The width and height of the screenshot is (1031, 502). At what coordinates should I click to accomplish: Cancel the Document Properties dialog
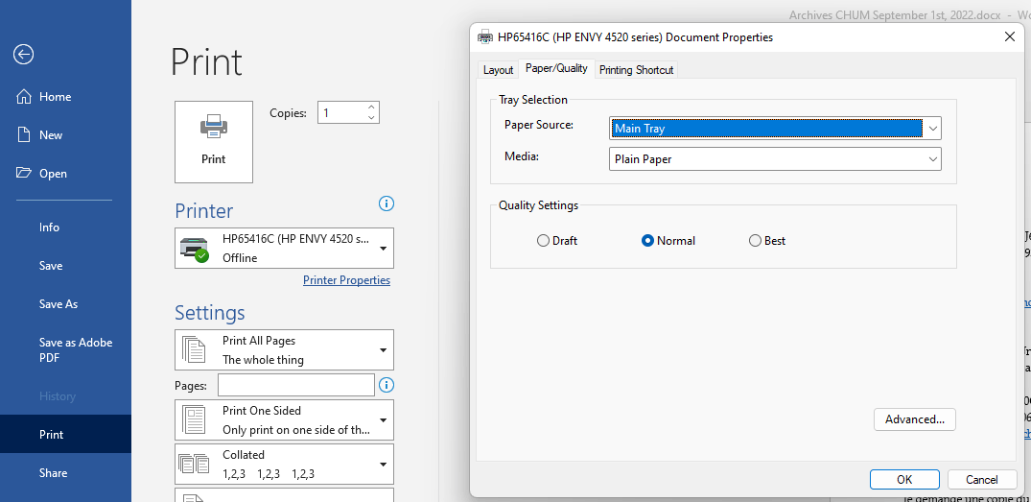click(982, 480)
